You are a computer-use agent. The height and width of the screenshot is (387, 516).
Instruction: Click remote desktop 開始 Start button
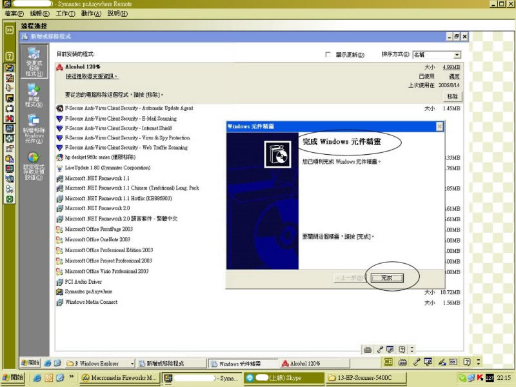click(x=30, y=363)
